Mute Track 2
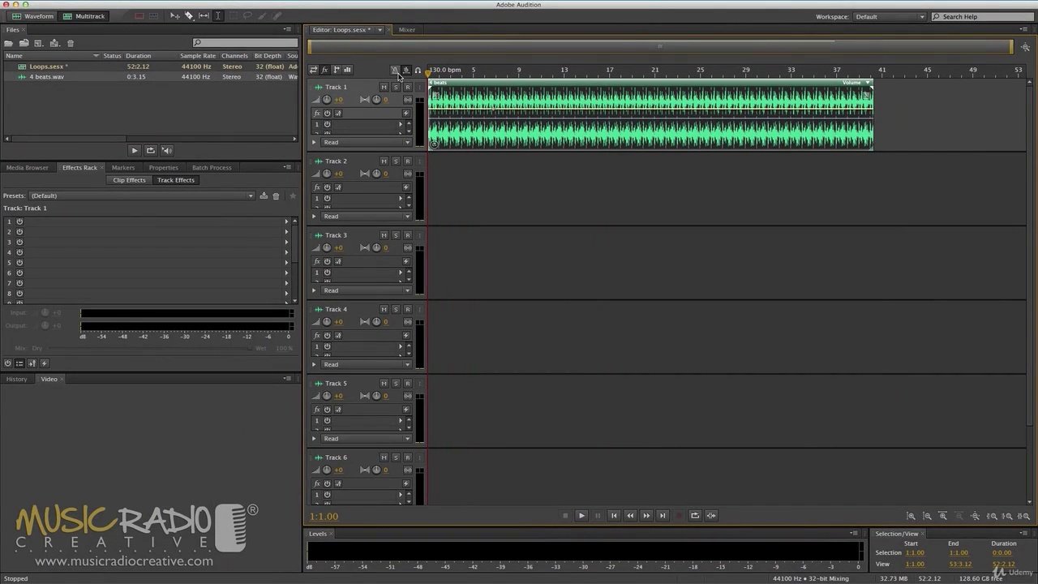The height and width of the screenshot is (584, 1038). [x=384, y=161]
